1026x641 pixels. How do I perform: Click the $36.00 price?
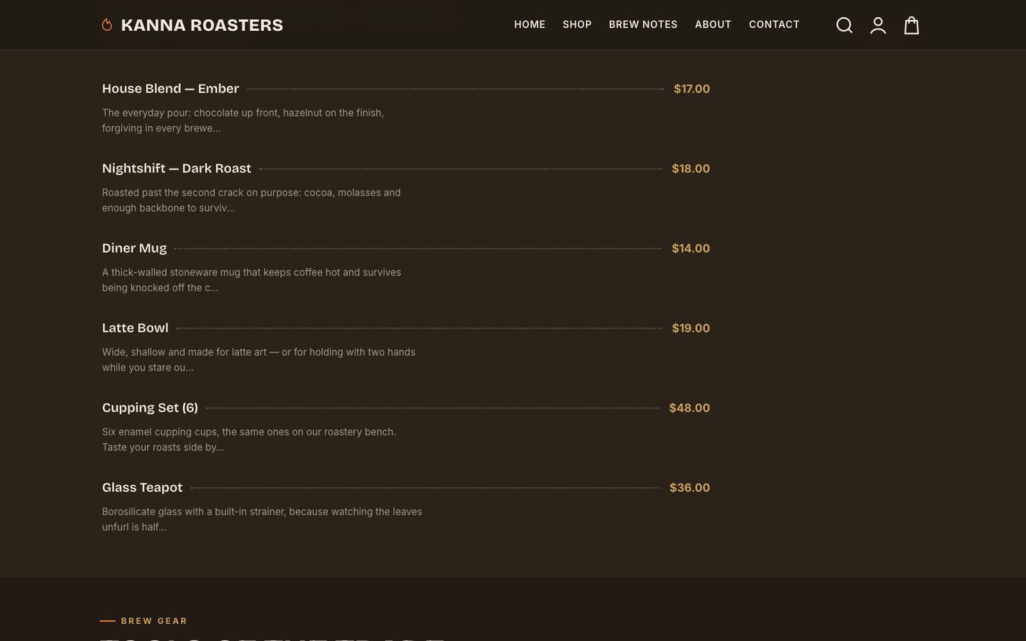[x=689, y=488]
